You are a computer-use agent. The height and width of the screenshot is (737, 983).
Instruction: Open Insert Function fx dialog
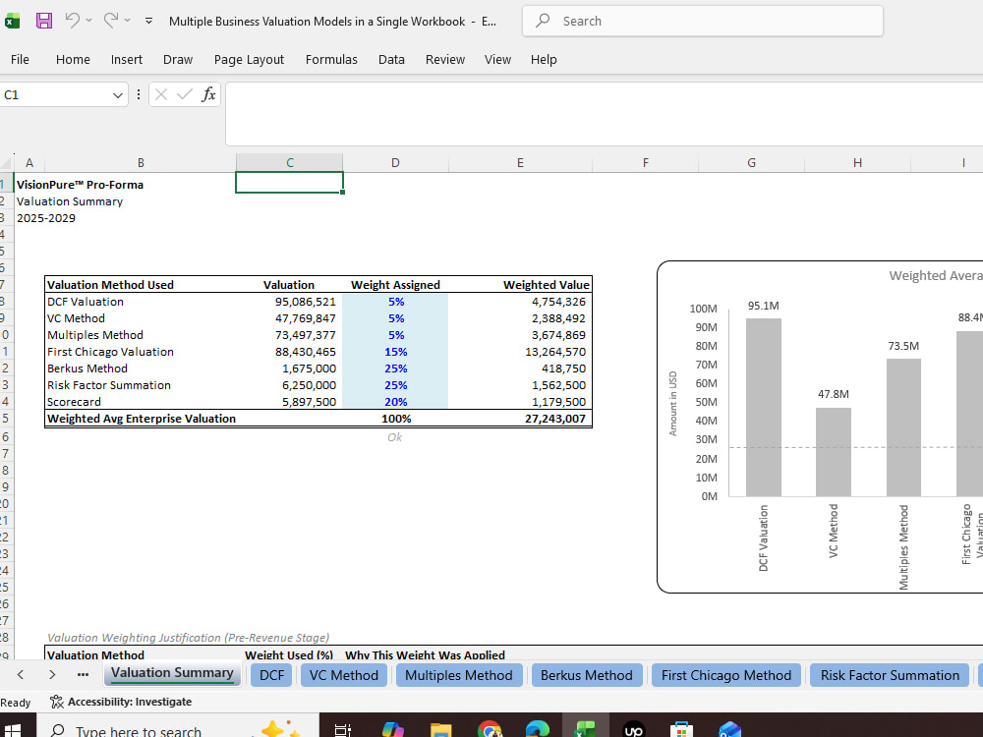coord(208,94)
